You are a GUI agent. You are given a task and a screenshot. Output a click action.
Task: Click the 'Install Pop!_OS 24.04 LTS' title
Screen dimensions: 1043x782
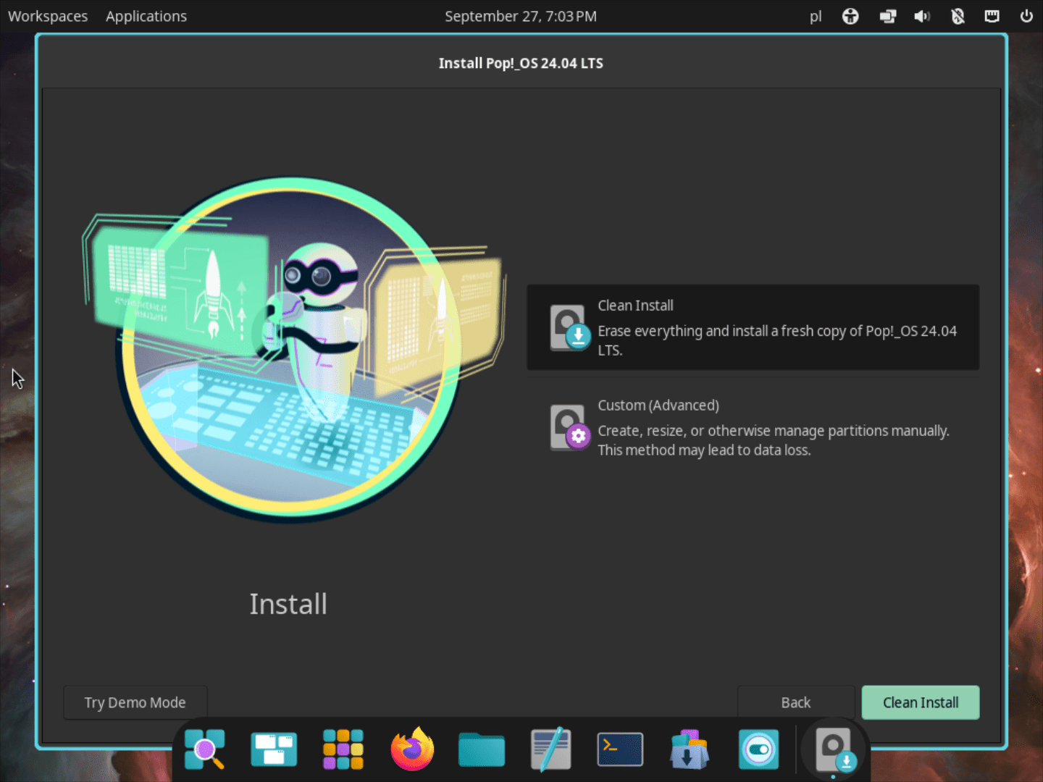521,63
